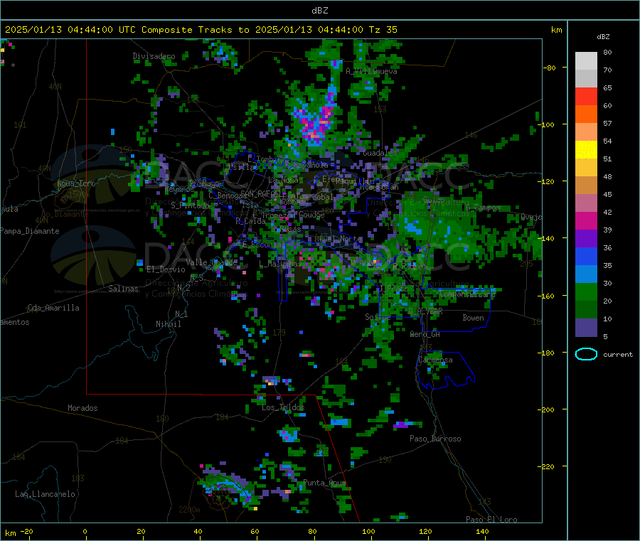
Task: Click the 'Bowen' map label
Action: pos(473,318)
